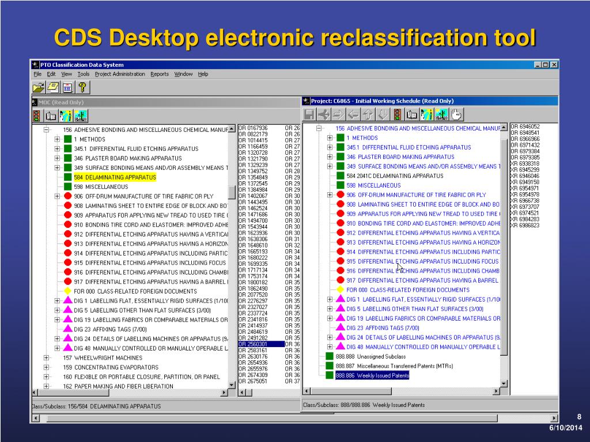Select 584 2041C DELAMINATING APPARATUS in Project tree

tap(395, 176)
